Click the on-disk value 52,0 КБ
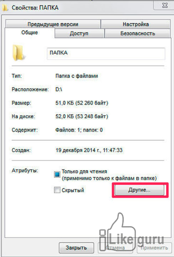Viewport: 174px width, 257px height. pyautogui.click(x=82, y=116)
